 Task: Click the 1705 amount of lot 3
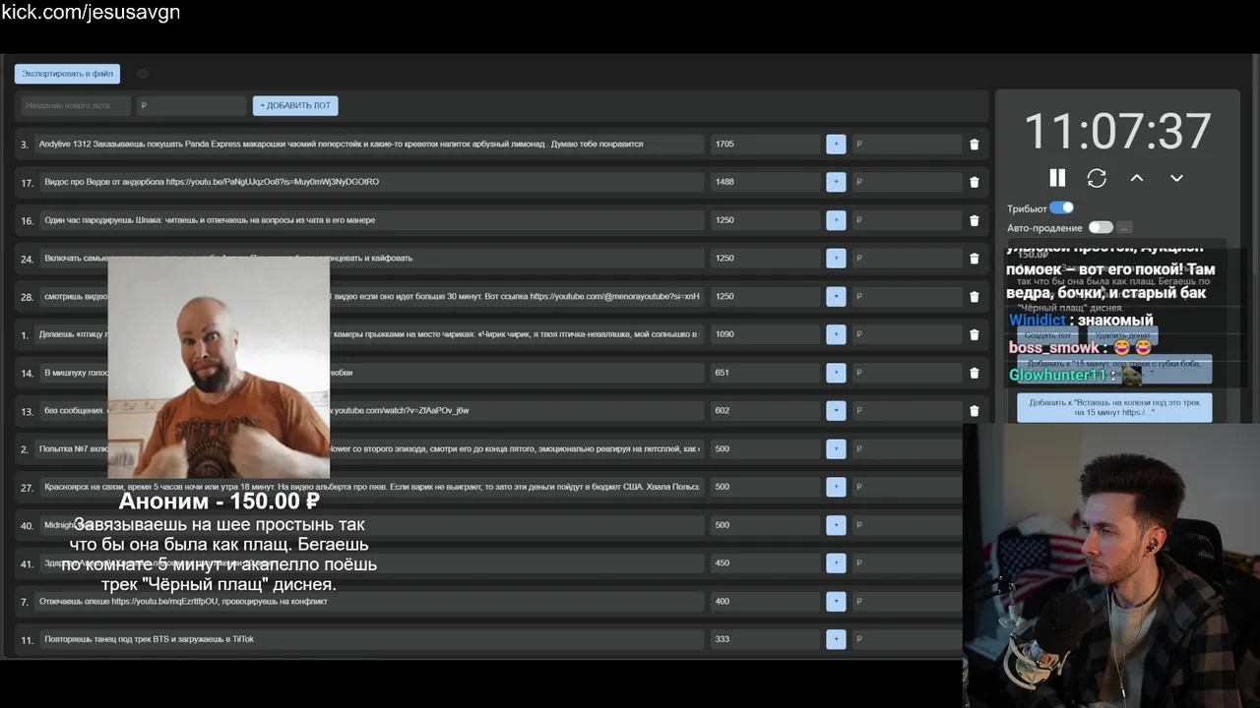pyautogui.click(x=765, y=144)
